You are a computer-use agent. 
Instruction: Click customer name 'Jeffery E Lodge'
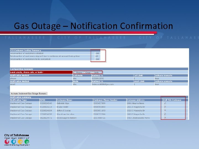pyautogui.click(x=64, y=110)
